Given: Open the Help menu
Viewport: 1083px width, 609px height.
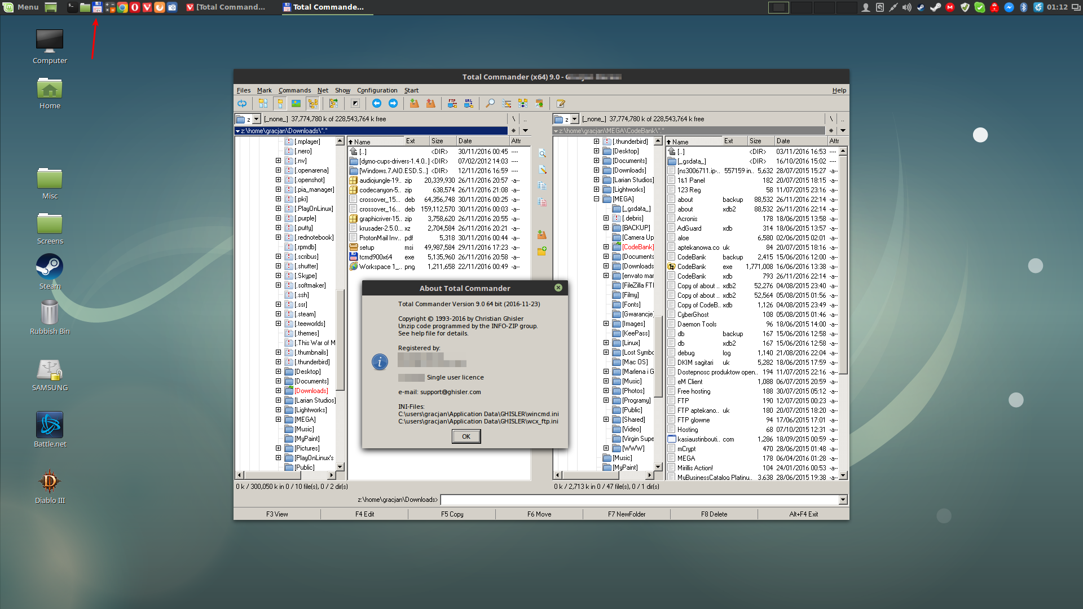Looking at the screenshot, I should click(839, 90).
